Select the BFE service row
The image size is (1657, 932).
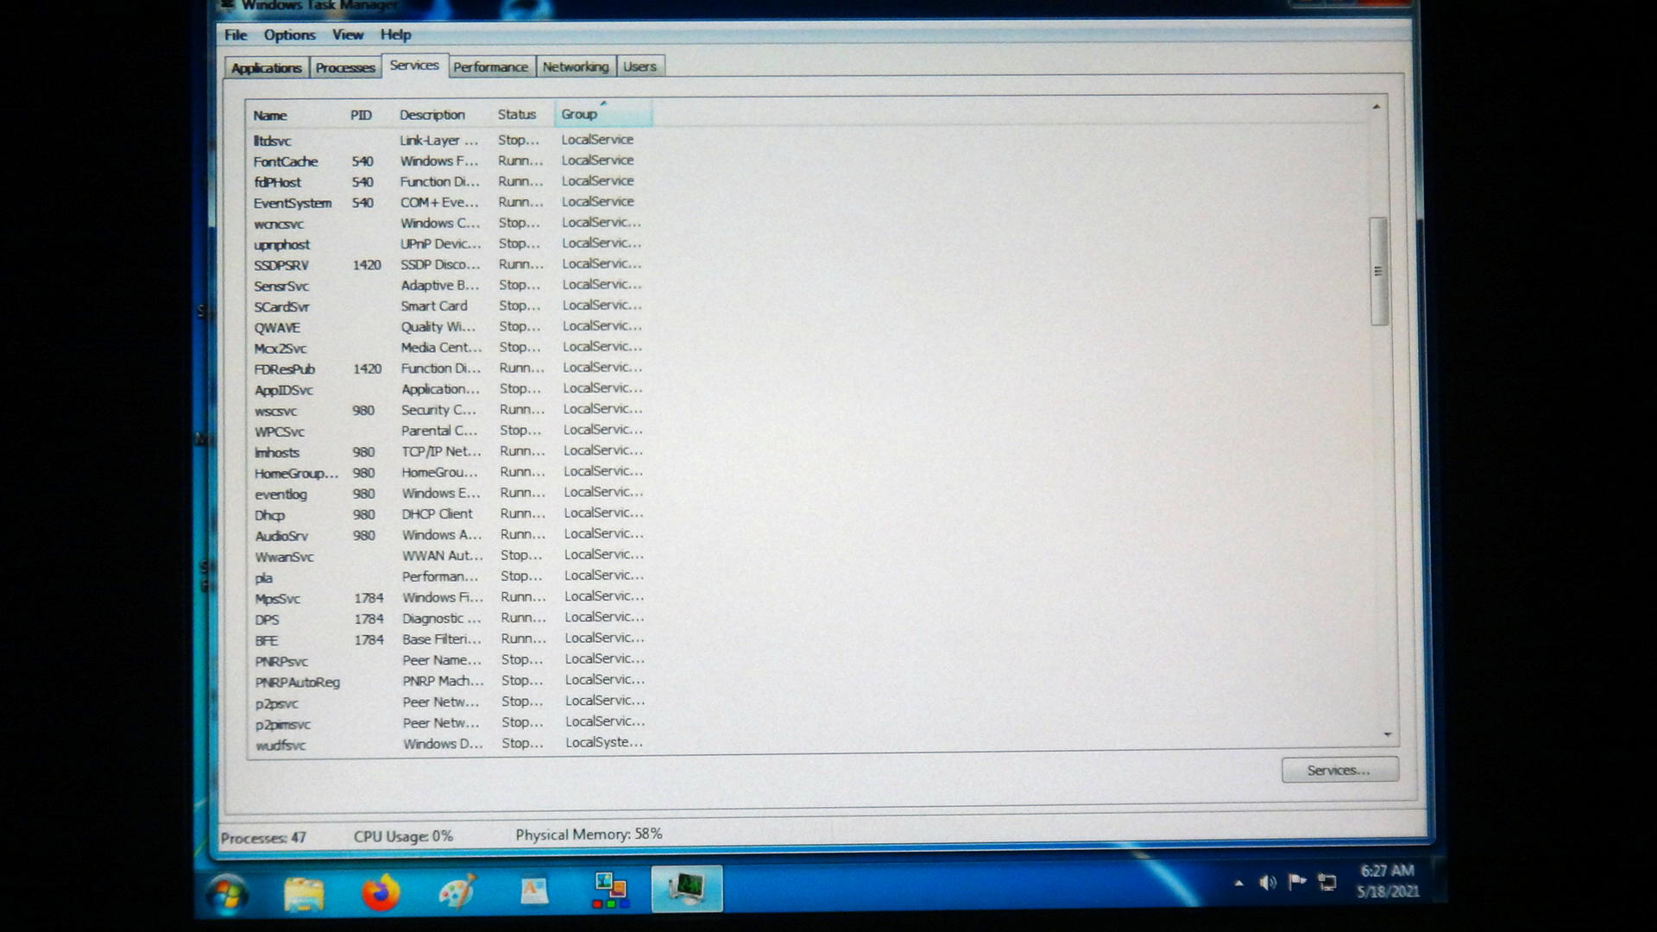pyautogui.click(x=449, y=639)
